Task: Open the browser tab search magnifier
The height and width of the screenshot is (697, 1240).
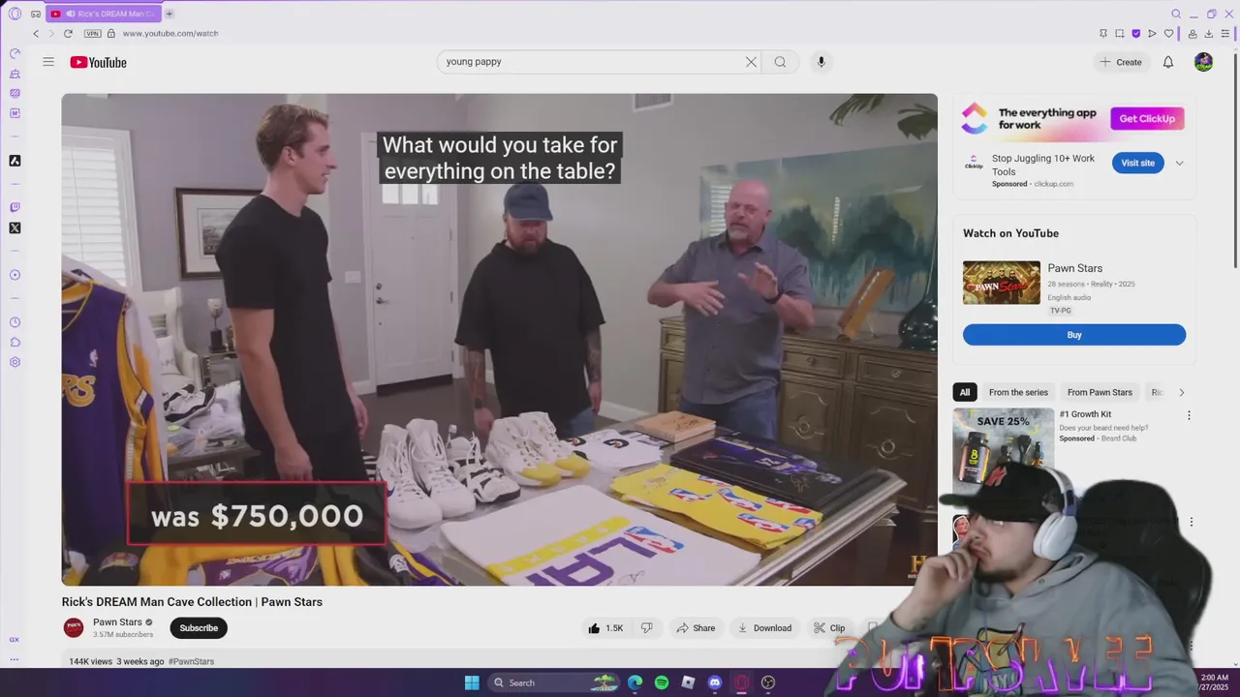Action: [1176, 14]
